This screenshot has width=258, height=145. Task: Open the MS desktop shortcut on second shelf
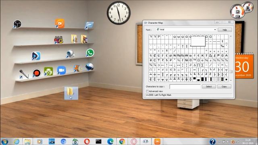(59, 40)
